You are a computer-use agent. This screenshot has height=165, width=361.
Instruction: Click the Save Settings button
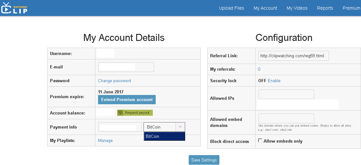point(204,160)
